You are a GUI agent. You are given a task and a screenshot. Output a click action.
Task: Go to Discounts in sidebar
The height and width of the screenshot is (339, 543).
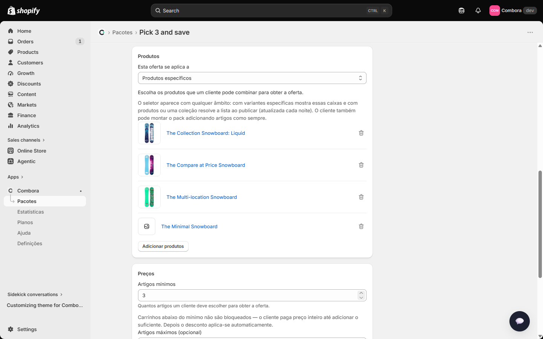tap(29, 84)
